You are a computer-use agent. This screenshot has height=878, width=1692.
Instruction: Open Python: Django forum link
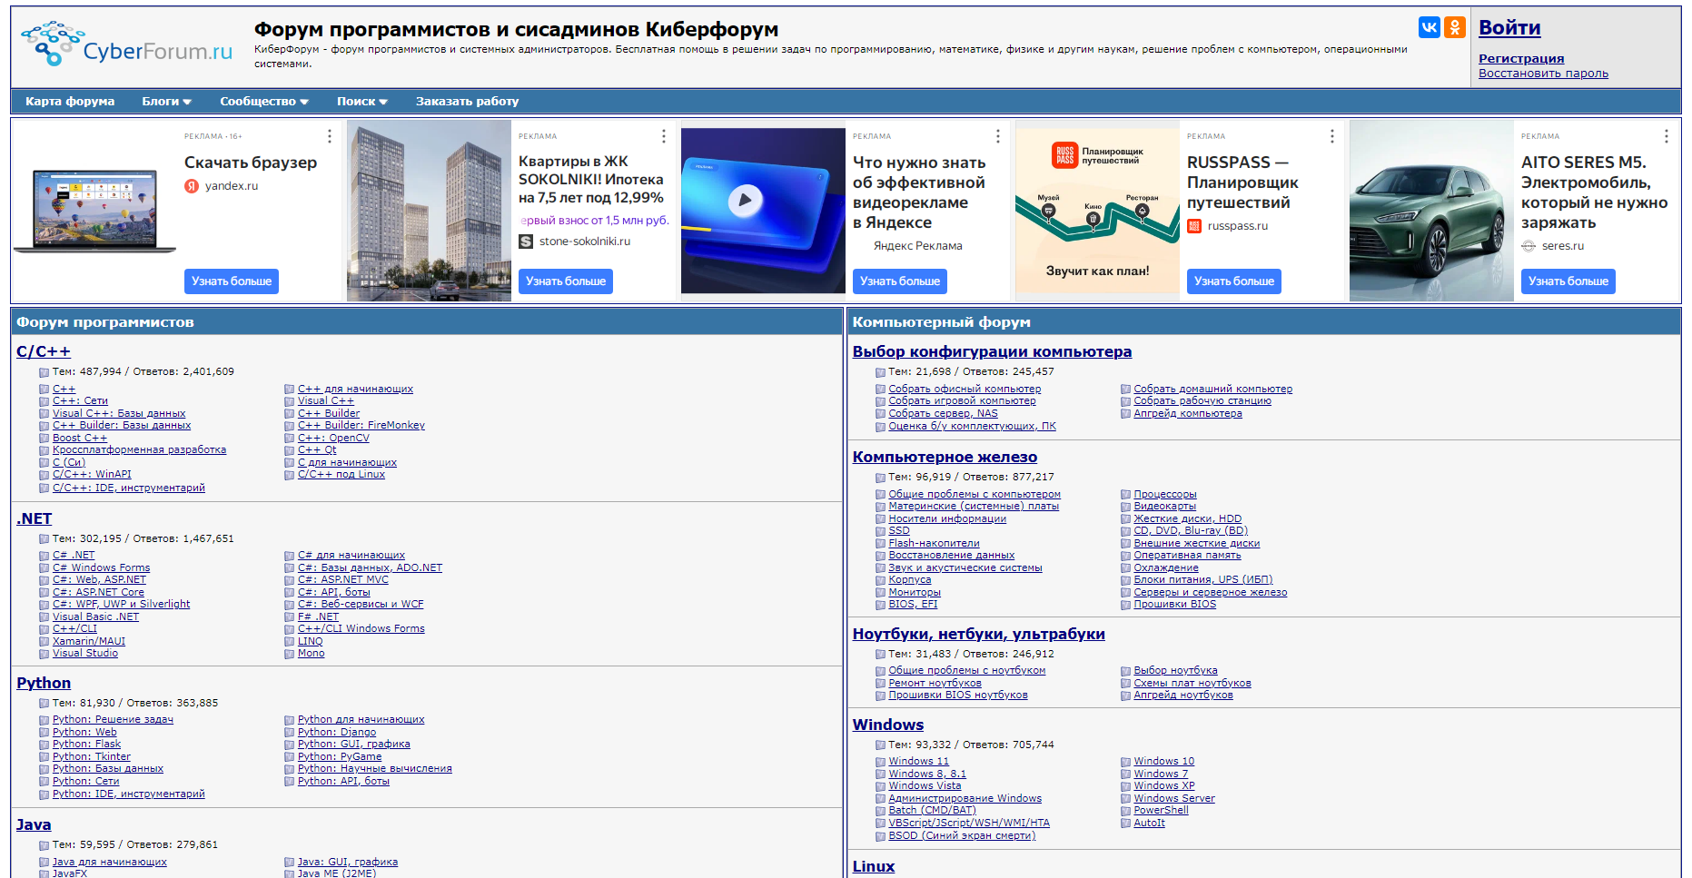tap(337, 733)
